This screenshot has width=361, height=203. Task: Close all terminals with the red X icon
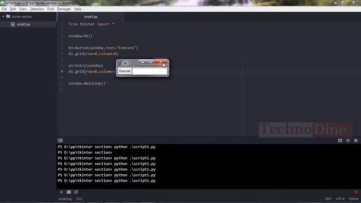tap(356, 192)
